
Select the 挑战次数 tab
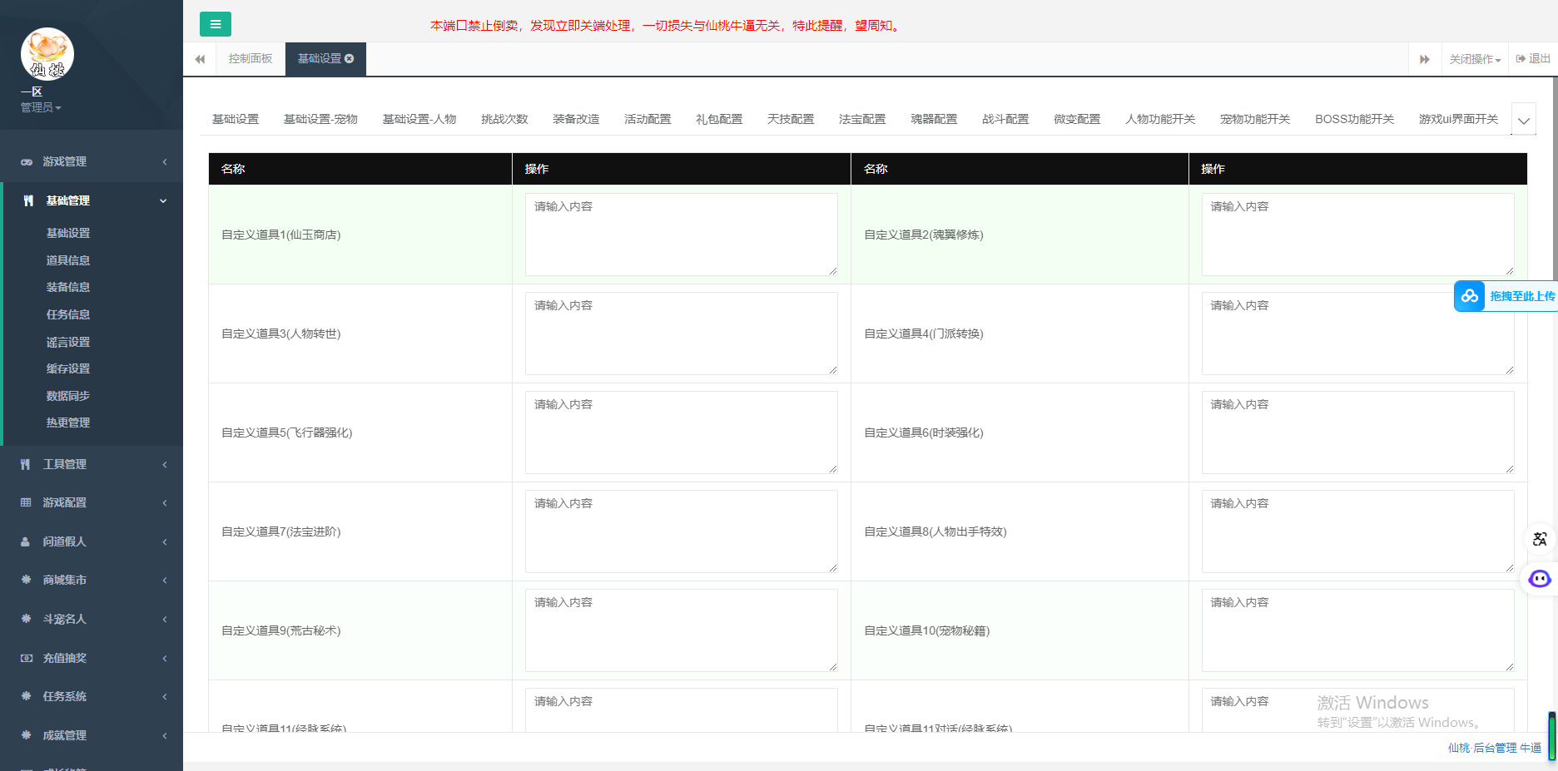(x=504, y=119)
